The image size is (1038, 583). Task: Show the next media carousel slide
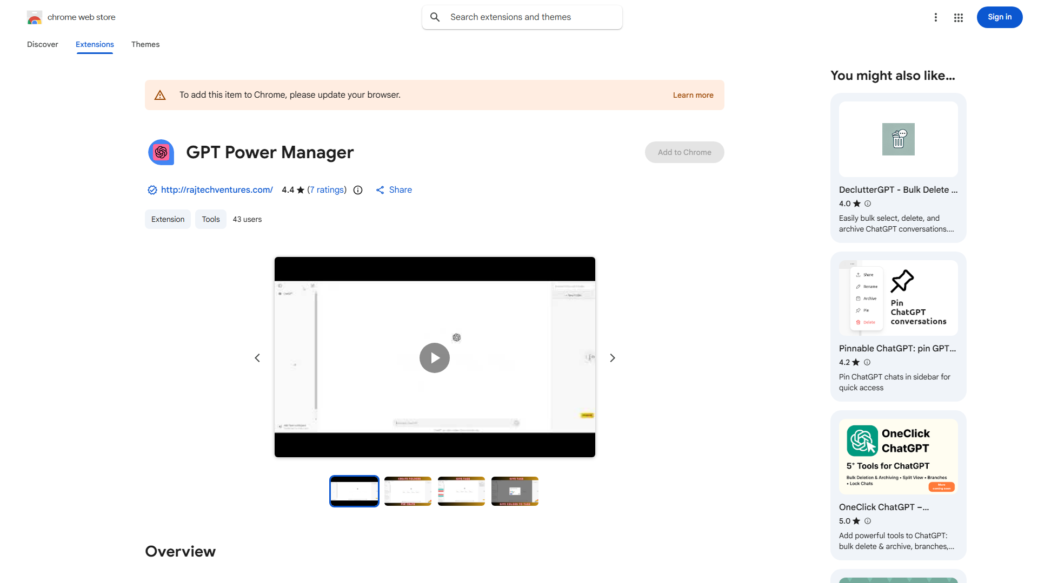click(612, 357)
